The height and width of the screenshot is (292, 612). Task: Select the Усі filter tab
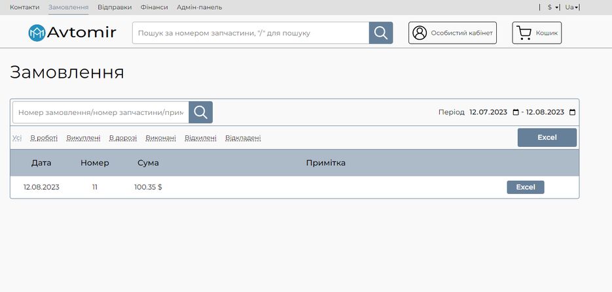[17, 138]
